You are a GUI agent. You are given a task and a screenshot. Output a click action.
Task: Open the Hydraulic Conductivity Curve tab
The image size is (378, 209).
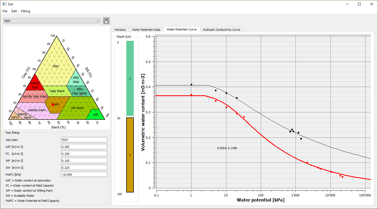click(x=221, y=30)
